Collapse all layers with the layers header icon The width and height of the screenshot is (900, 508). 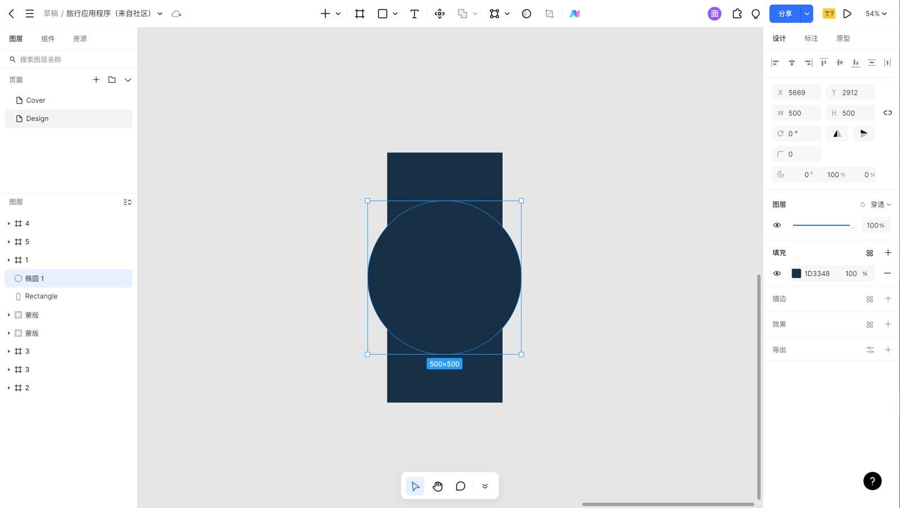[x=128, y=202]
